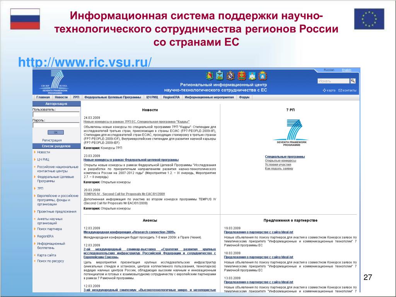This screenshot has height=297, width=396.
Task: Click the second regional coat of arms
Action: click(x=220, y=75)
